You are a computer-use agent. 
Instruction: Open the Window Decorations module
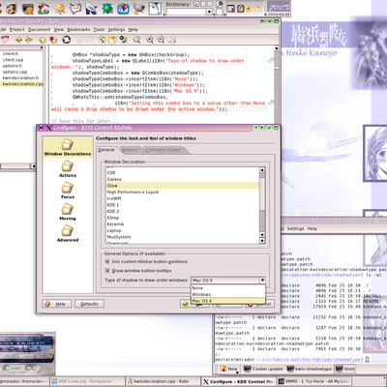point(68,147)
